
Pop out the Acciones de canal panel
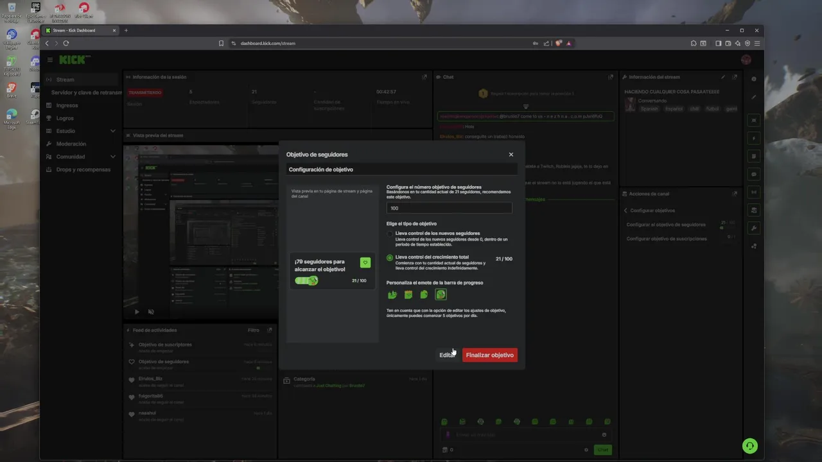click(735, 193)
